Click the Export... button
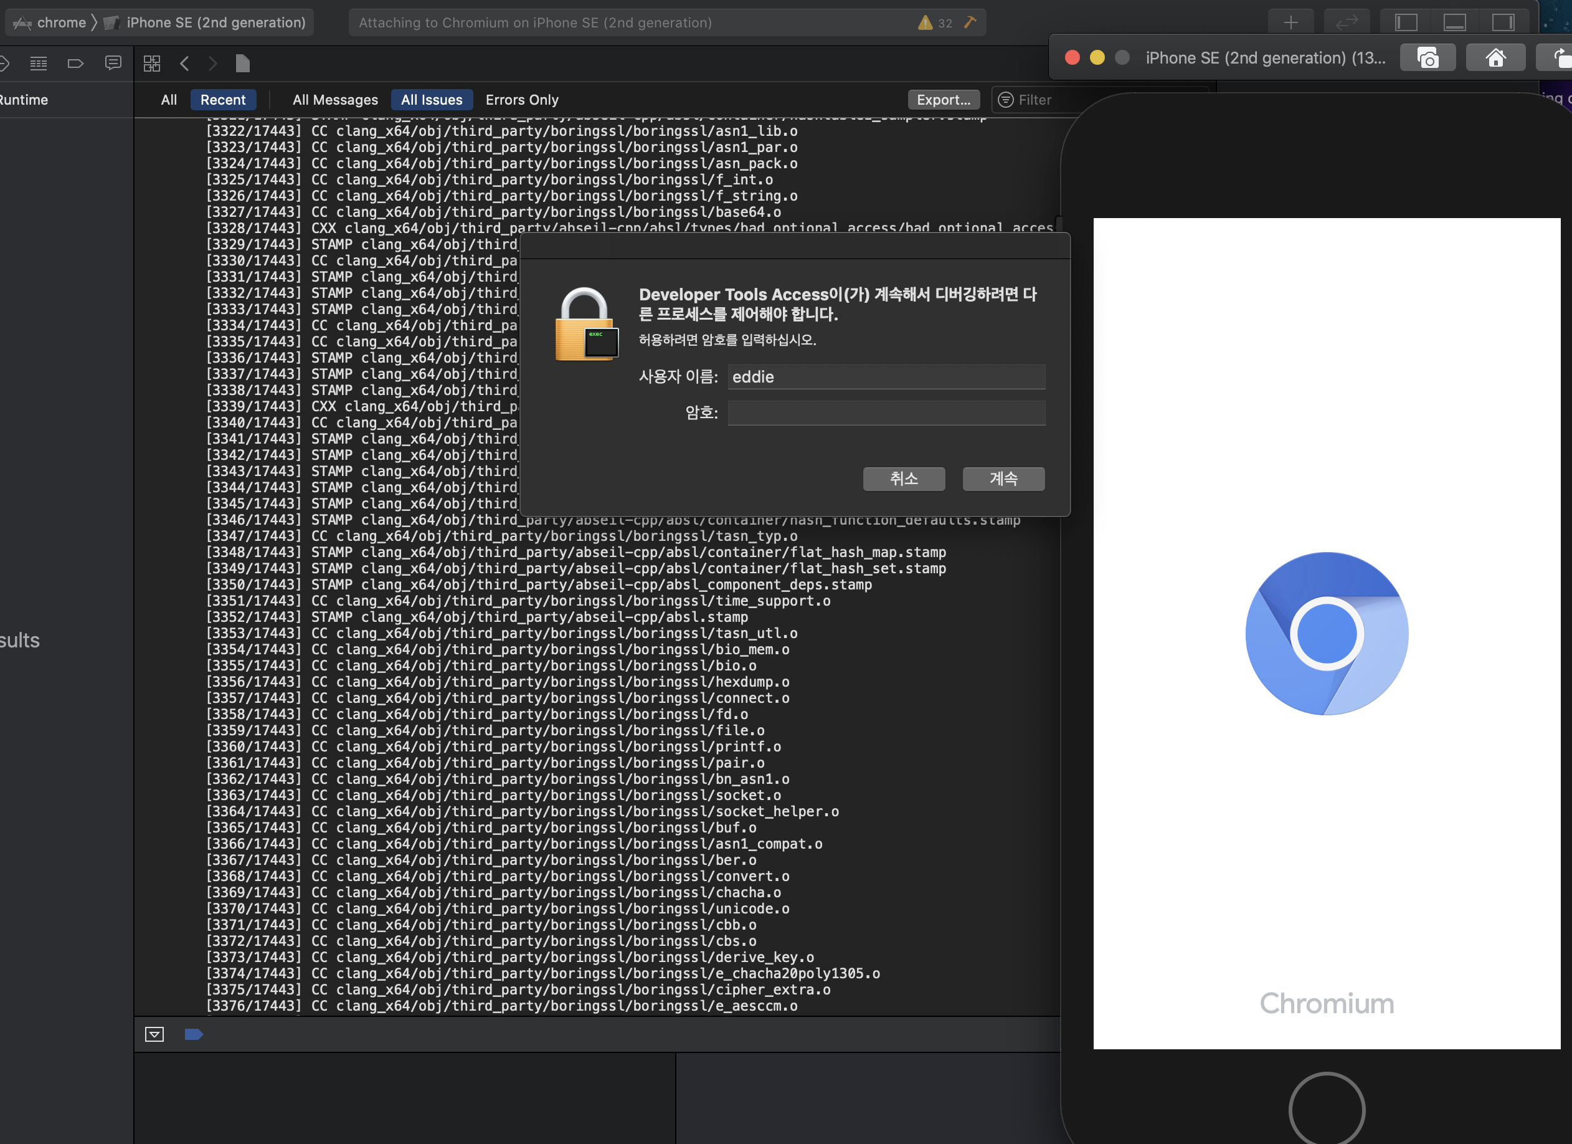The image size is (1572, 1144). pos(944,100)
